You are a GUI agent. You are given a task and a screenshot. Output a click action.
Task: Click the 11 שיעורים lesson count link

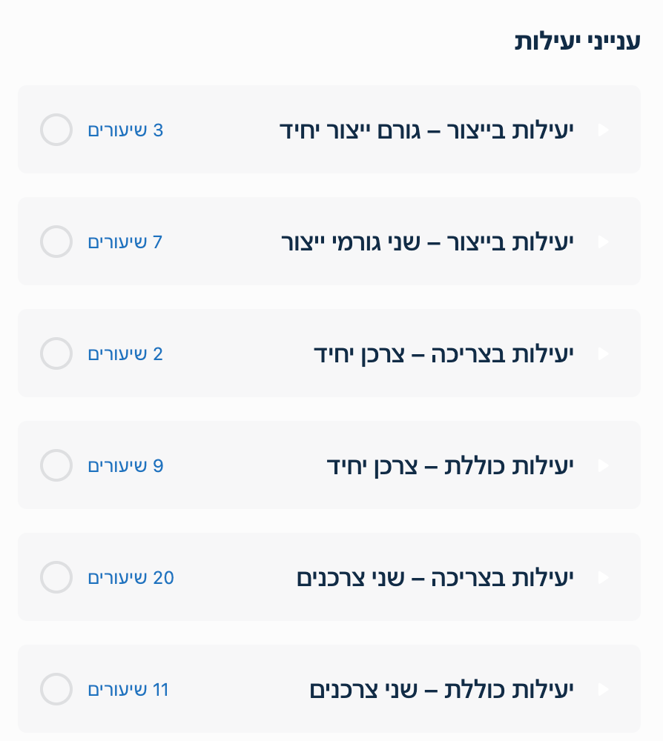128,690
